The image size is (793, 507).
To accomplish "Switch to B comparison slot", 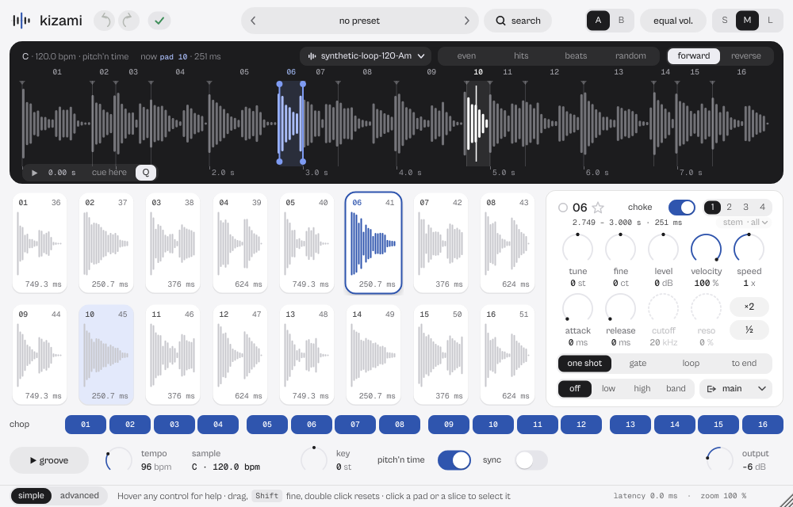I will (x=621, y=21).
